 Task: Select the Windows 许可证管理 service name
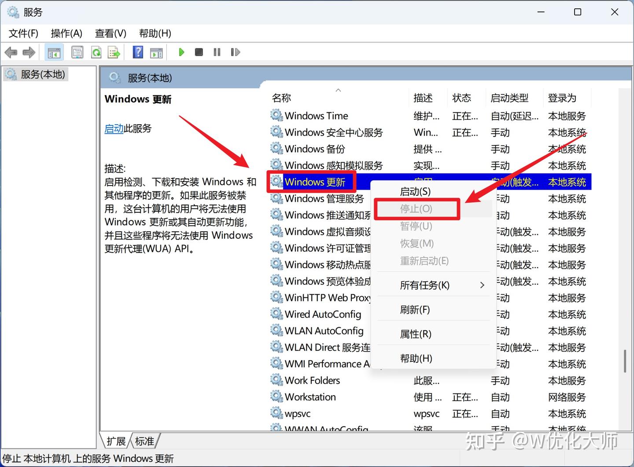[x=328, y=248]
